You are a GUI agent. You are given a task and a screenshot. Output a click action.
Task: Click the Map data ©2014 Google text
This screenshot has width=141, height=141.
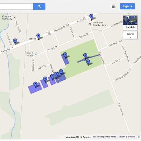coord(78,137)
